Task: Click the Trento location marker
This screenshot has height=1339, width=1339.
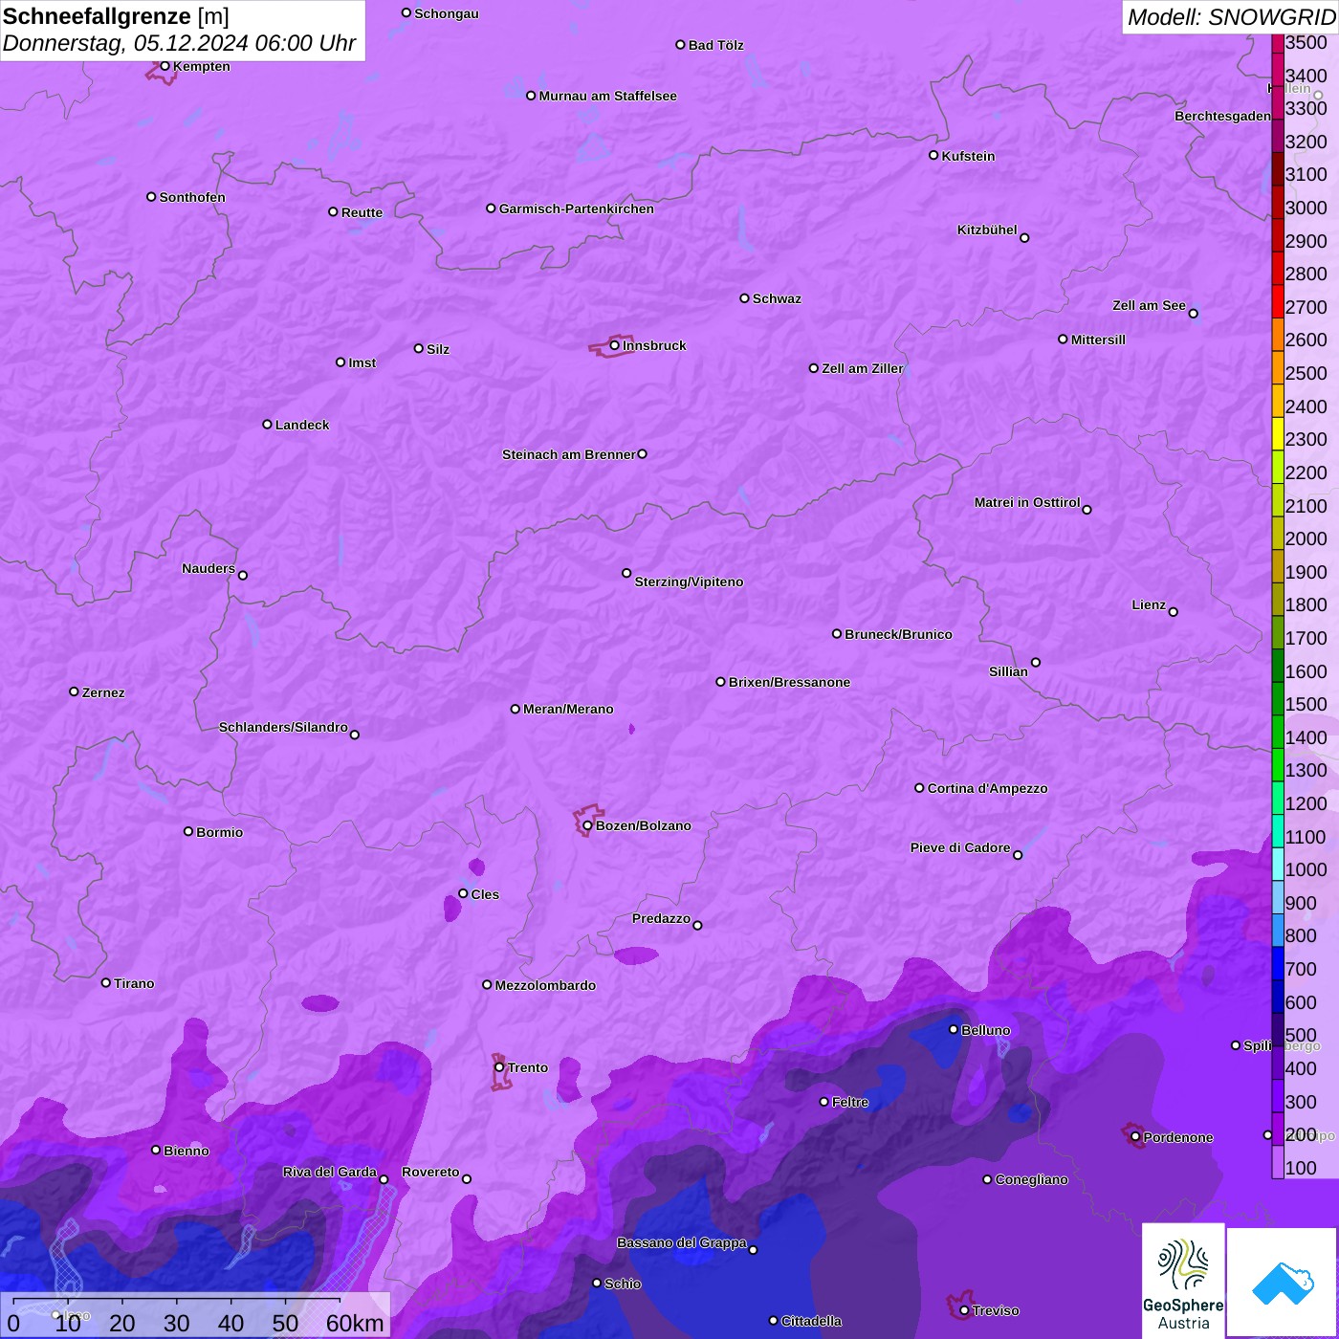Action: (x=499, y=1067)
